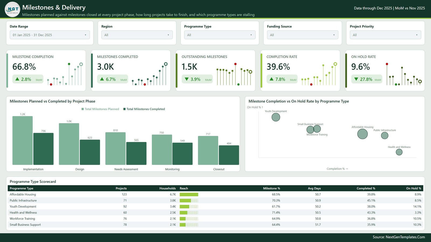Select the Youth Development bubble in scatter chart
The image size is (431, 242).
pos(276,117)
